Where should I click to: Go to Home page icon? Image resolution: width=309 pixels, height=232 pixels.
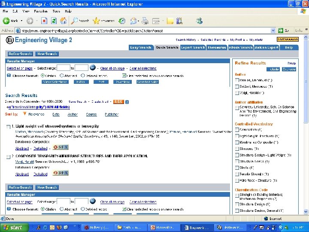coord(64,21)
